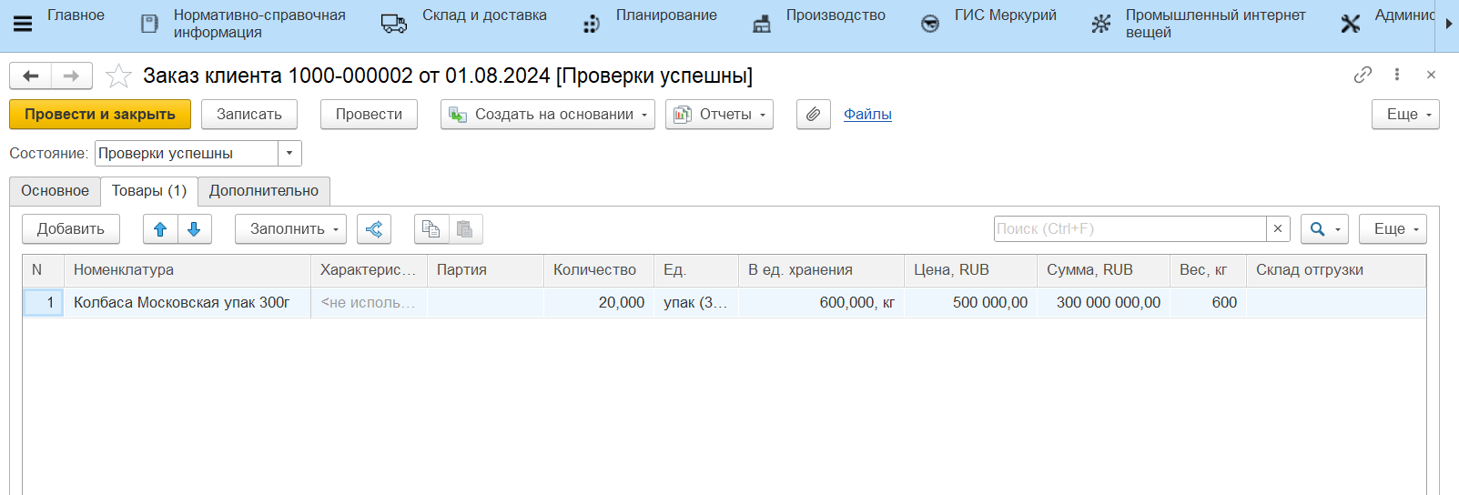Open the Заполнить dropdown menu
Viewport: 1459px width, 495px height.
(290, 229)
